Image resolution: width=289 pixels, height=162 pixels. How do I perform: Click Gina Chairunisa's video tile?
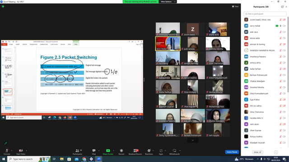pos(218,58)
